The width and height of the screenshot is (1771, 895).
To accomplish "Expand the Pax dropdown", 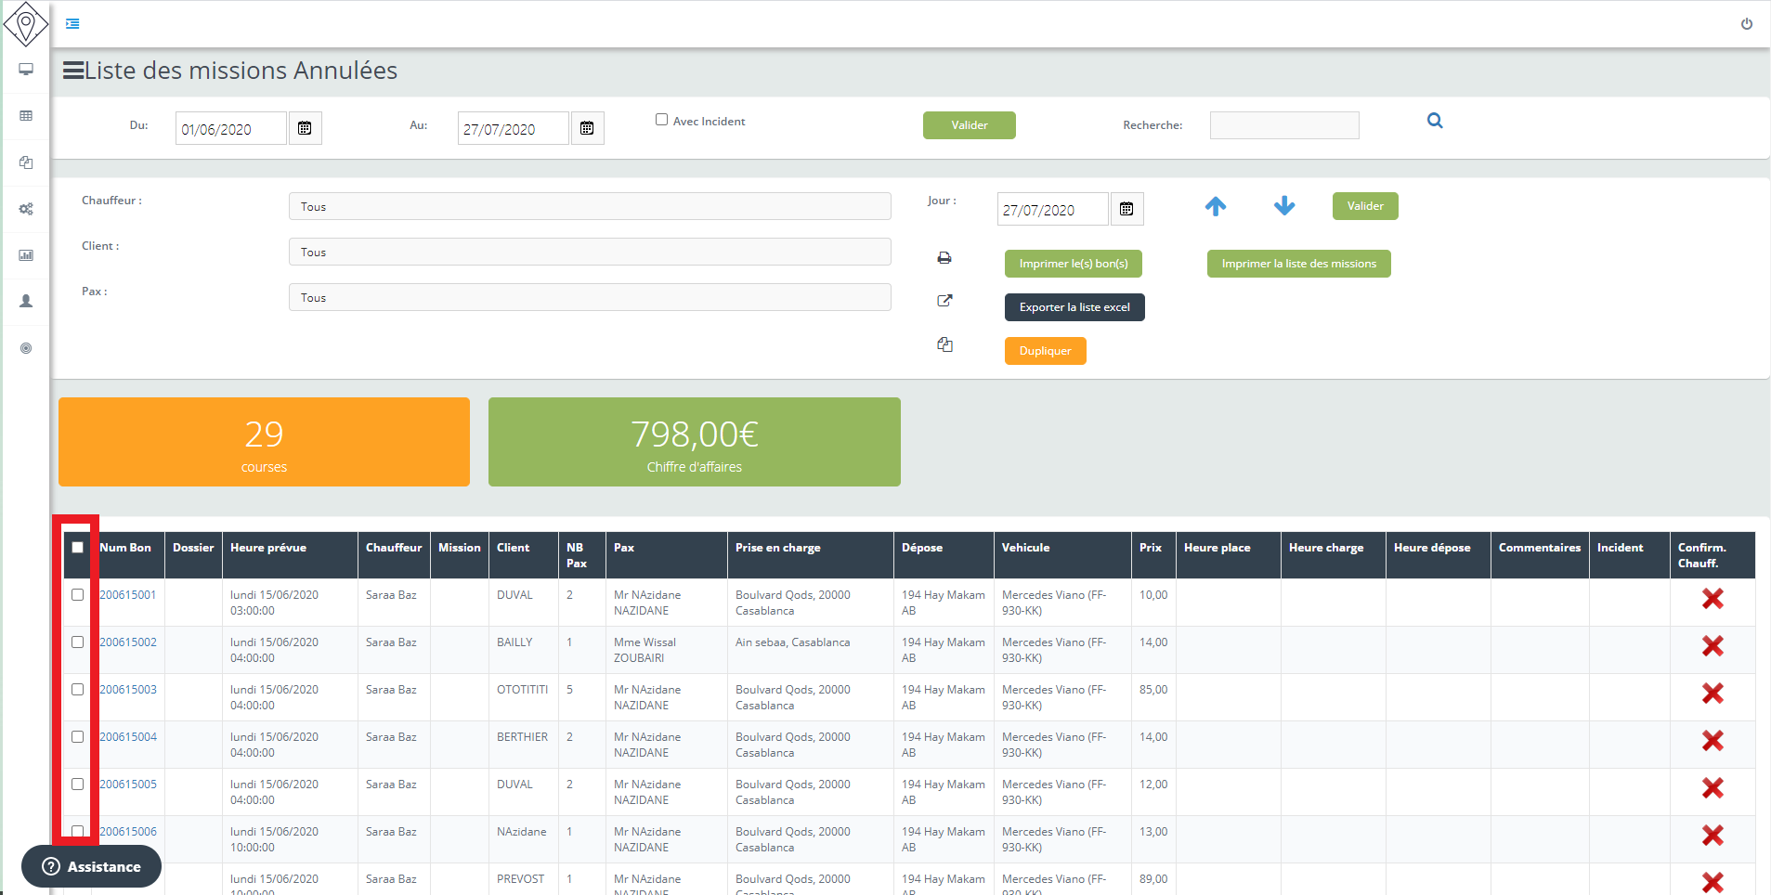I will click(589, 297).
